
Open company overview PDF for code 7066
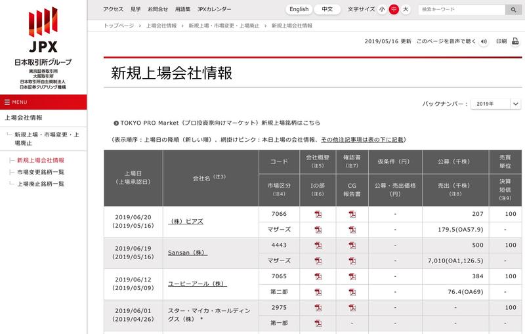click(318, 214)
